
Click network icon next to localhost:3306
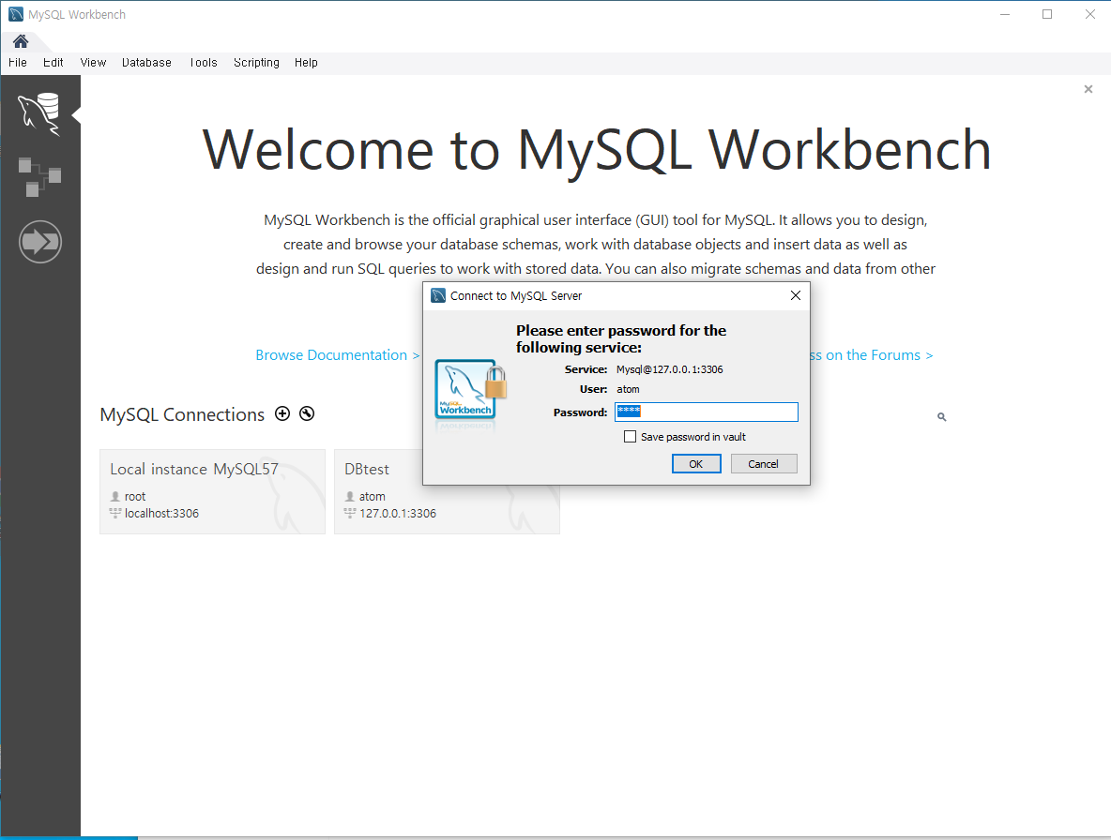(115, 513)
